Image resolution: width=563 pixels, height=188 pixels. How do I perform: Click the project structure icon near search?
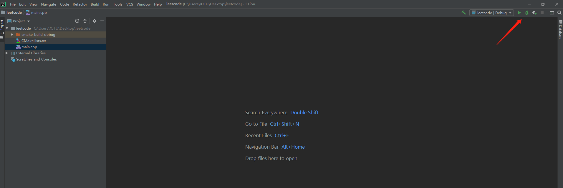pyautogui.click(x=552, y=13)
